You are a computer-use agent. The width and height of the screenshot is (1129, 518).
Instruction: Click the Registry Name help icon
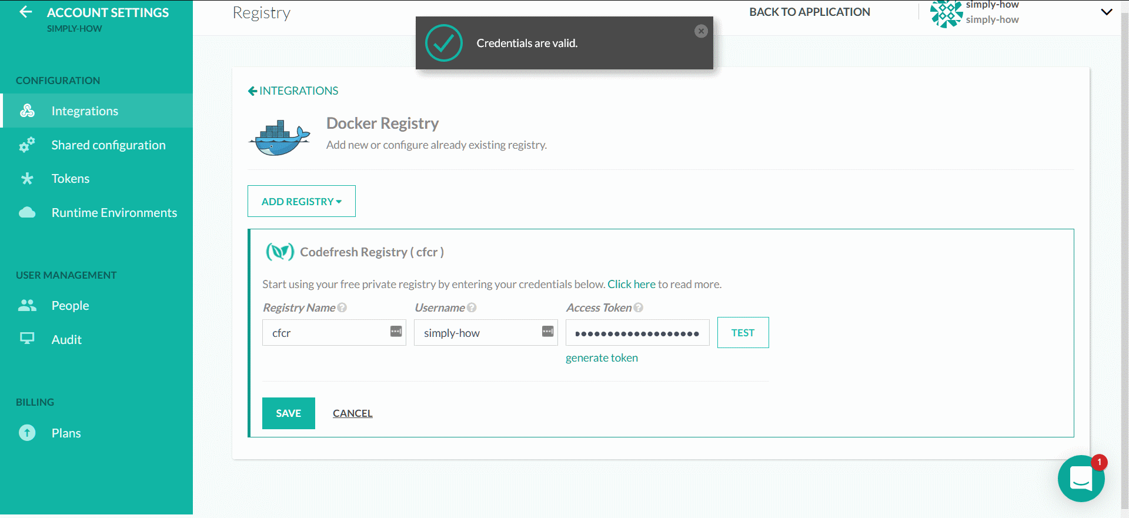(x=342, y=308)
